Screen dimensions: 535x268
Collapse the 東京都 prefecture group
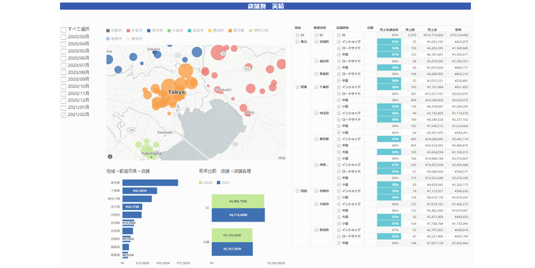[316, 139]
